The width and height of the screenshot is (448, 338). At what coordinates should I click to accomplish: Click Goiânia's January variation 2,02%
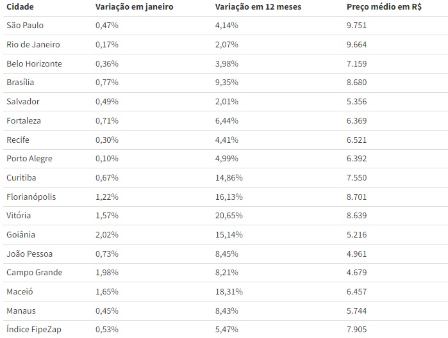107,235
